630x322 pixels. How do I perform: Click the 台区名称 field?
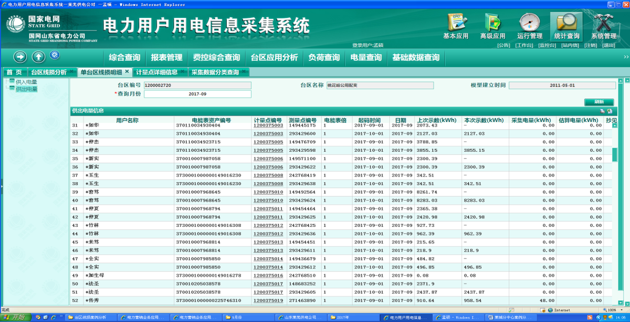coord(380,85)
